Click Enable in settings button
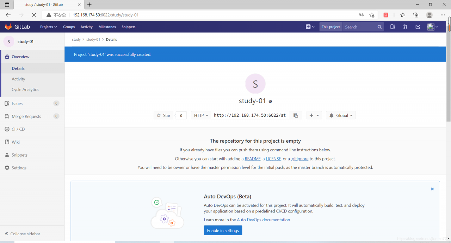Viewport: 451px width, 243px height. click(x=223, y=230)
